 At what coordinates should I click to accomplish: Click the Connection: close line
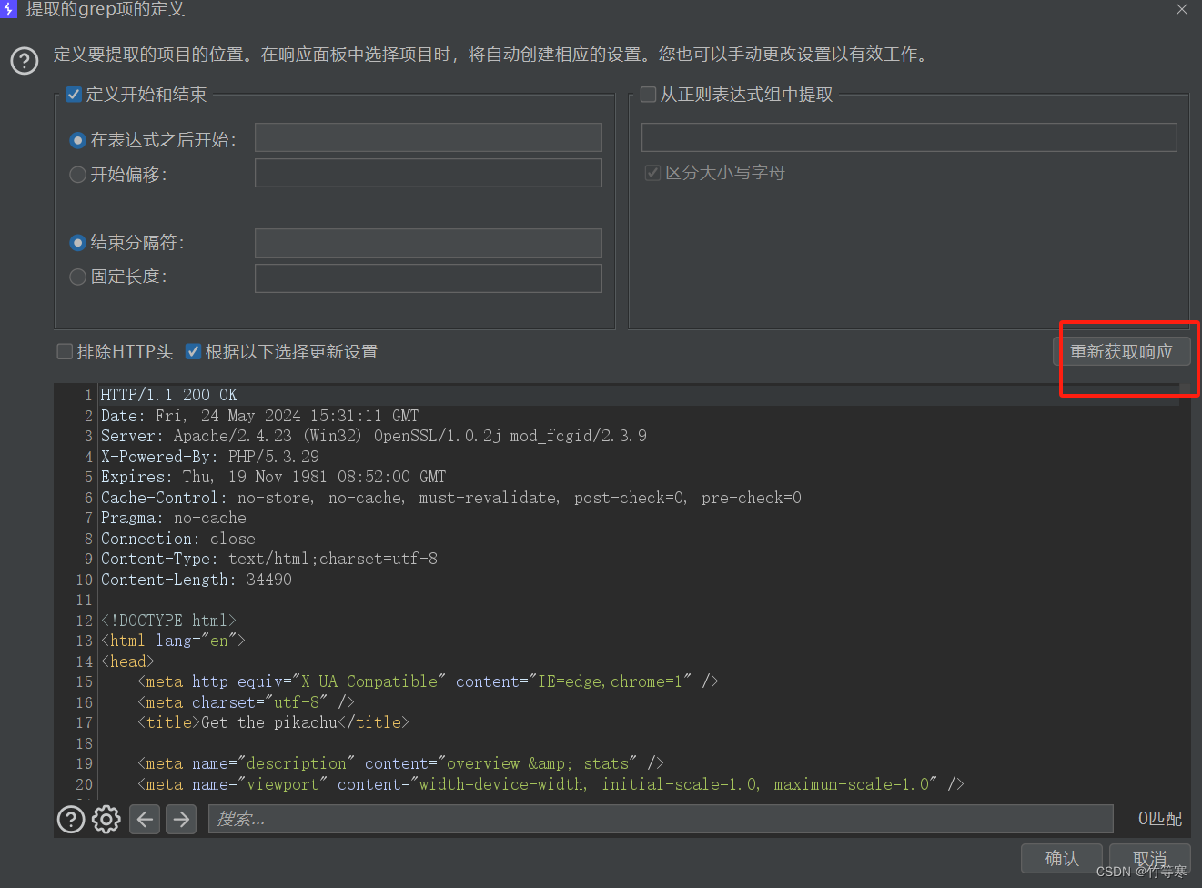(177, 539)
